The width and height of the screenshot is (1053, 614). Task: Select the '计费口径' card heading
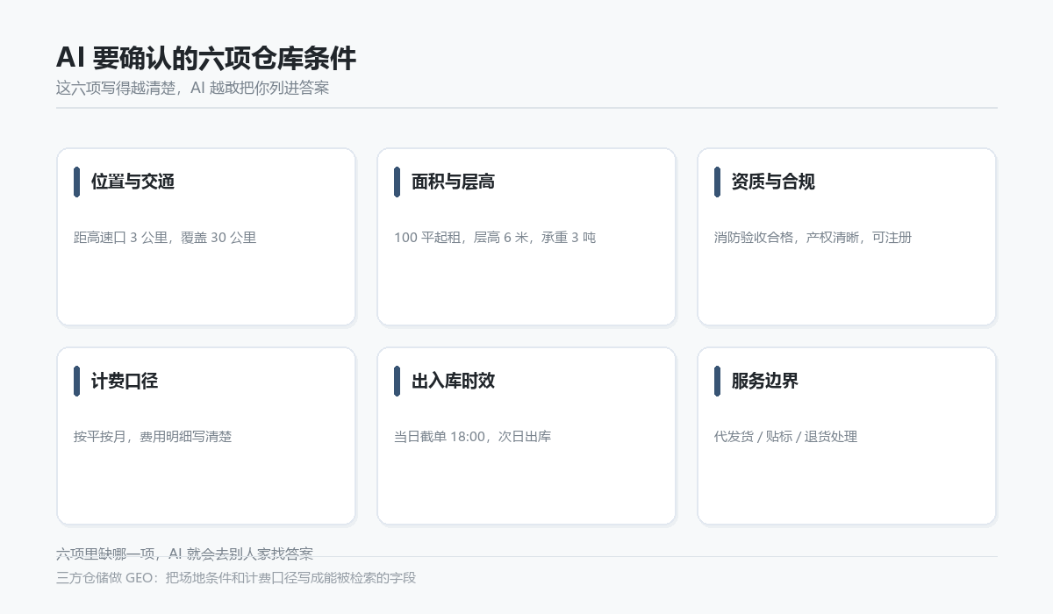(x=125, y=381)
